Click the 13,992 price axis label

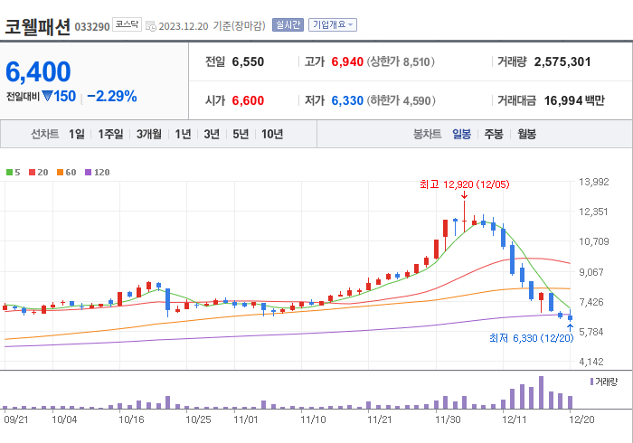[593, 182]
